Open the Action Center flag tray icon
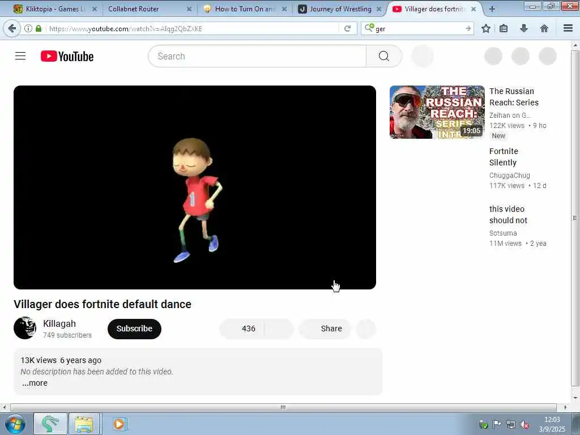The image size is (580, 435). (x=497, y=424)
